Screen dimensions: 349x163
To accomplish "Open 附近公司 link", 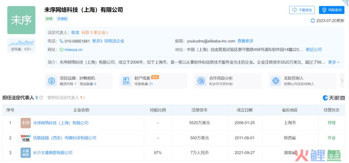I will tap(314, 50).
